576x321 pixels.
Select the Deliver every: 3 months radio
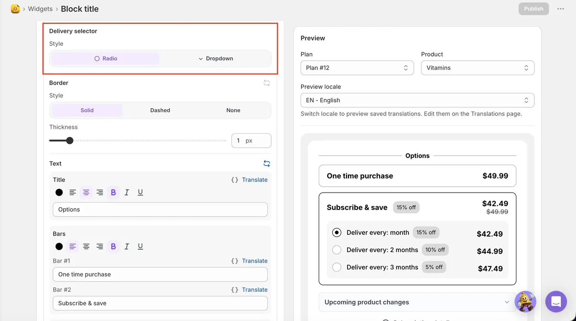(337, 267)
